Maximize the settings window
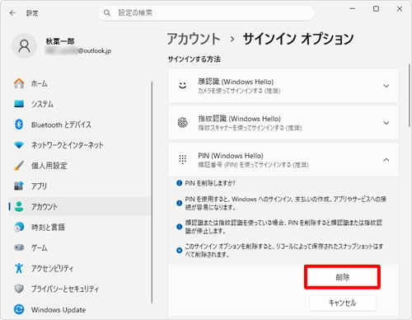 tap(376, 9)
